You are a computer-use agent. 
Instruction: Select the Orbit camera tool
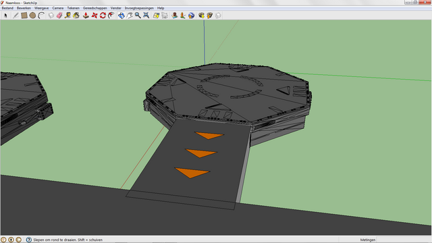[122, 16]
